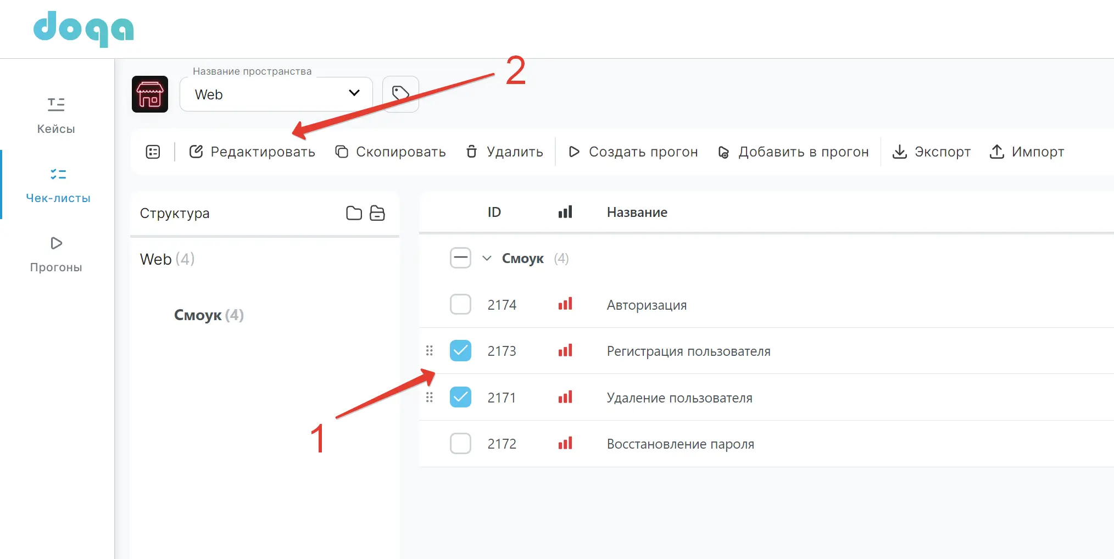Click the bar chart icon for Авторизация row
Viewport: 1114px width, 559px height.
(x=565, y=304)
